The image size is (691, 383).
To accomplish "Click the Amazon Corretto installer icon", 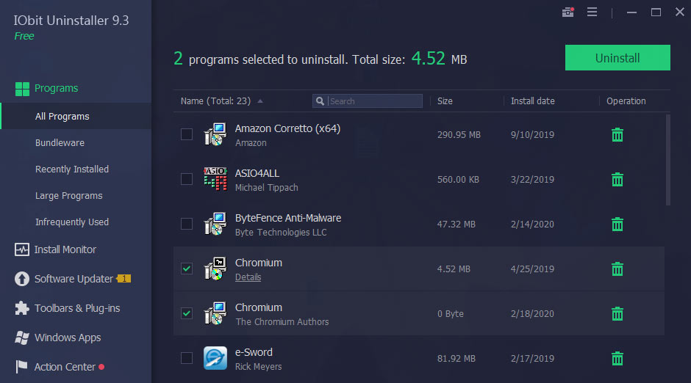I will (215, 134).
